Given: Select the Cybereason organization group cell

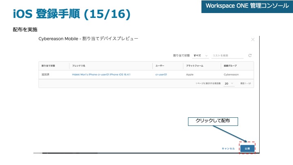Looking at the screenshot, I should pos(231,75).
